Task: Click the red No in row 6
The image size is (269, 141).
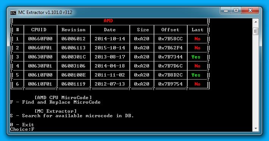Action: [x=197, y=84]
